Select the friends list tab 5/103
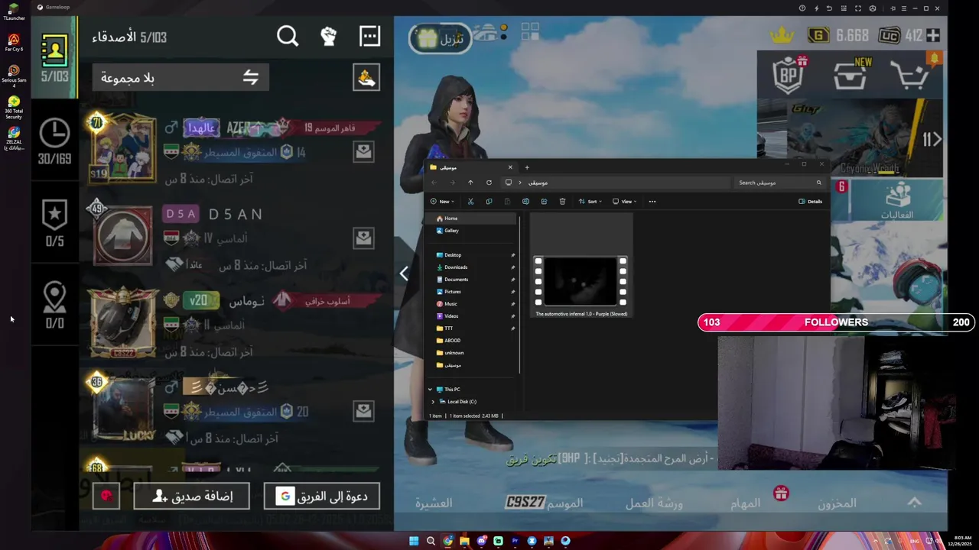This screenshot has height=550, width=979. [54, 59]
